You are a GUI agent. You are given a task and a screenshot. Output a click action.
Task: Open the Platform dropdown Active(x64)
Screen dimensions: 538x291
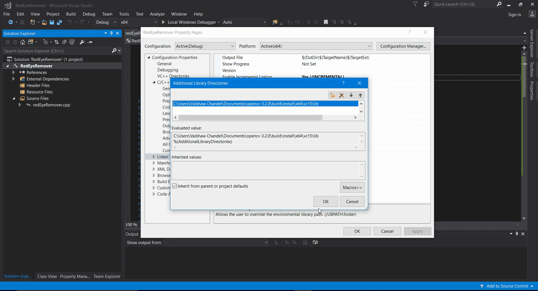pos(316,46)
